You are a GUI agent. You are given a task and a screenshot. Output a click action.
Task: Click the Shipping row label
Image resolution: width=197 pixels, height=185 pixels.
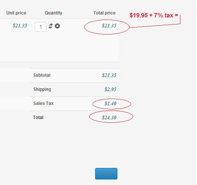pos(42,89)
